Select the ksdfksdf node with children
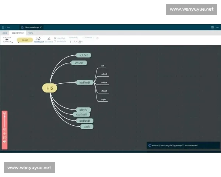The height and width of the screenshot is (177, 221). 85,83
